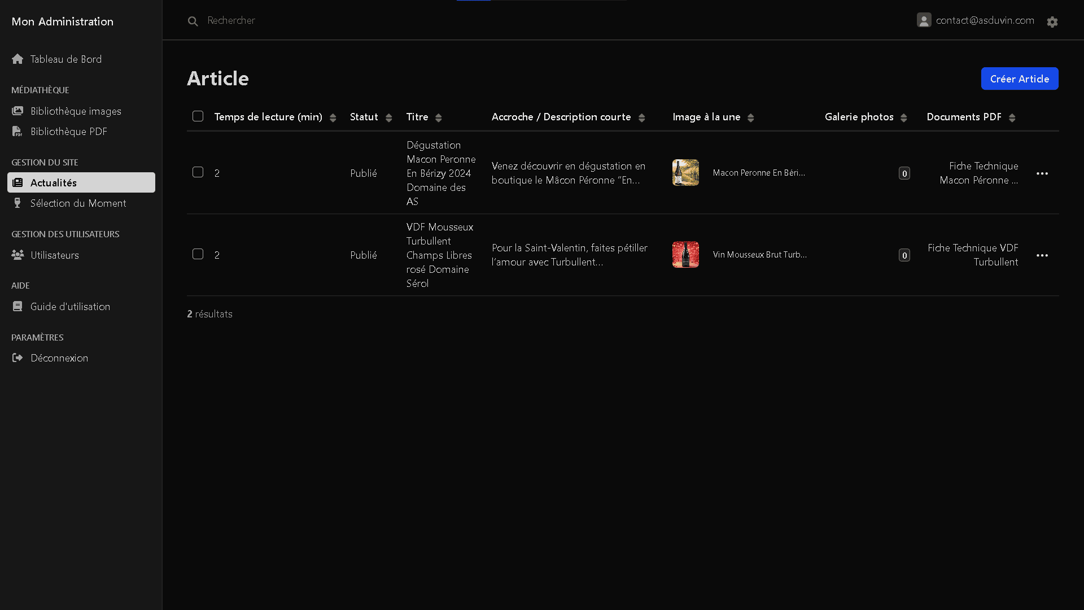Open Bibliothèque PDF file icon
The height and width of the screenshot is (610, 1084).
click(18, 132)
